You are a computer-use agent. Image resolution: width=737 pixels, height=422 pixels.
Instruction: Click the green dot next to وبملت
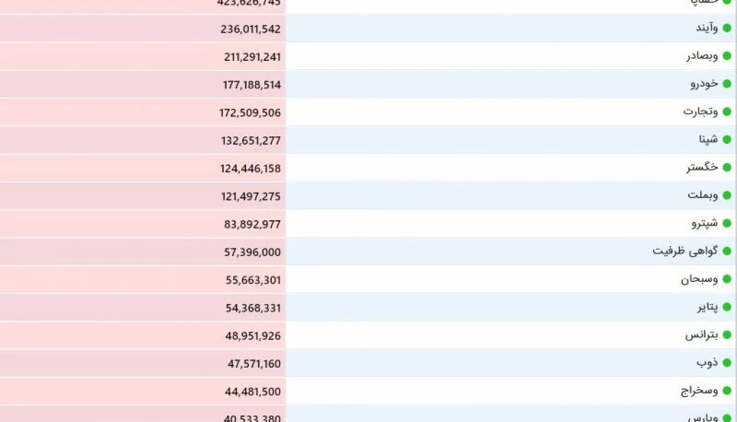727,195
